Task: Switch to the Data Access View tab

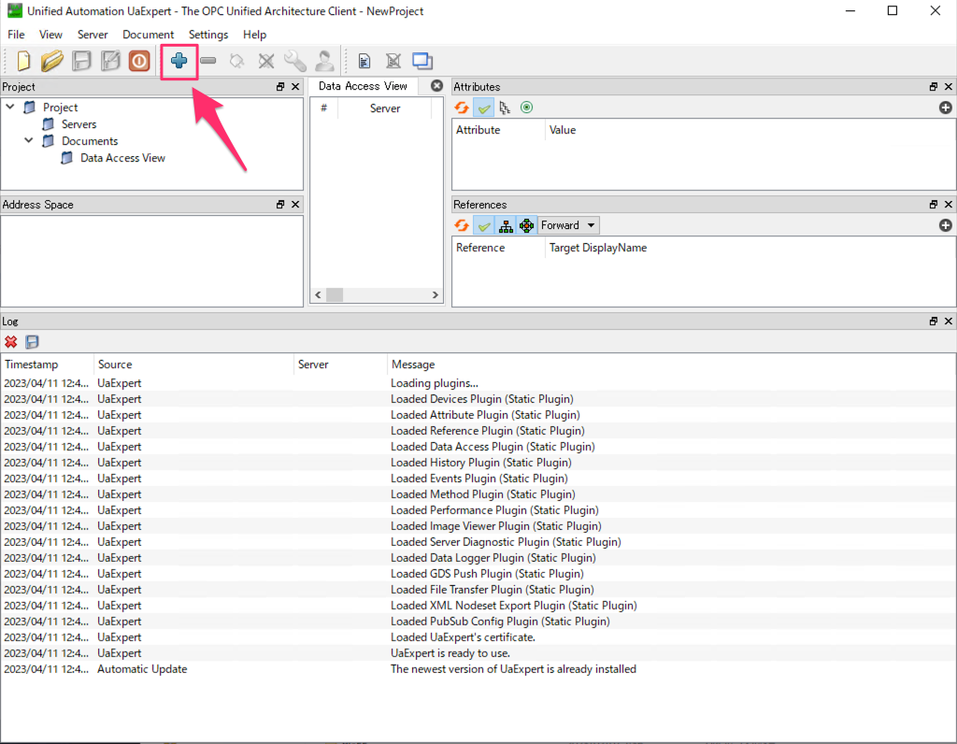Action: point(363,85)
